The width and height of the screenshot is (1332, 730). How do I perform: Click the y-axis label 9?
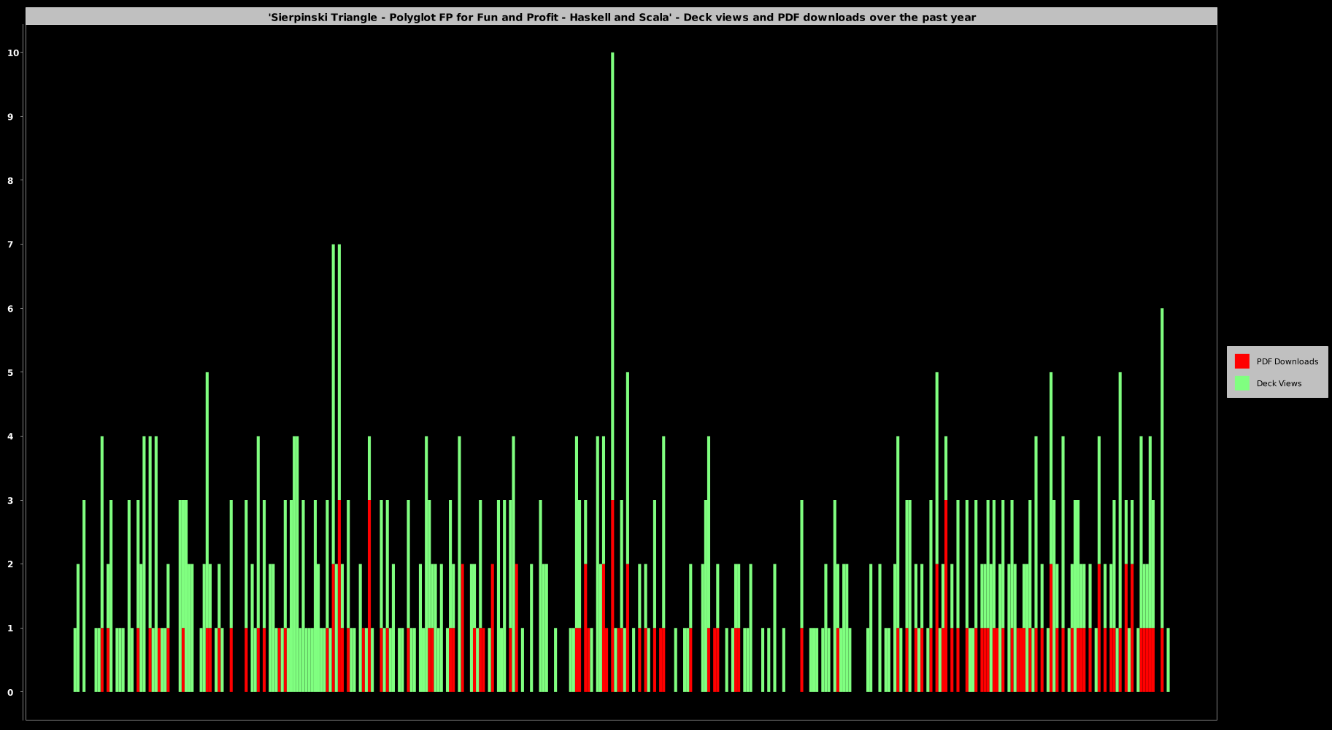11,117
